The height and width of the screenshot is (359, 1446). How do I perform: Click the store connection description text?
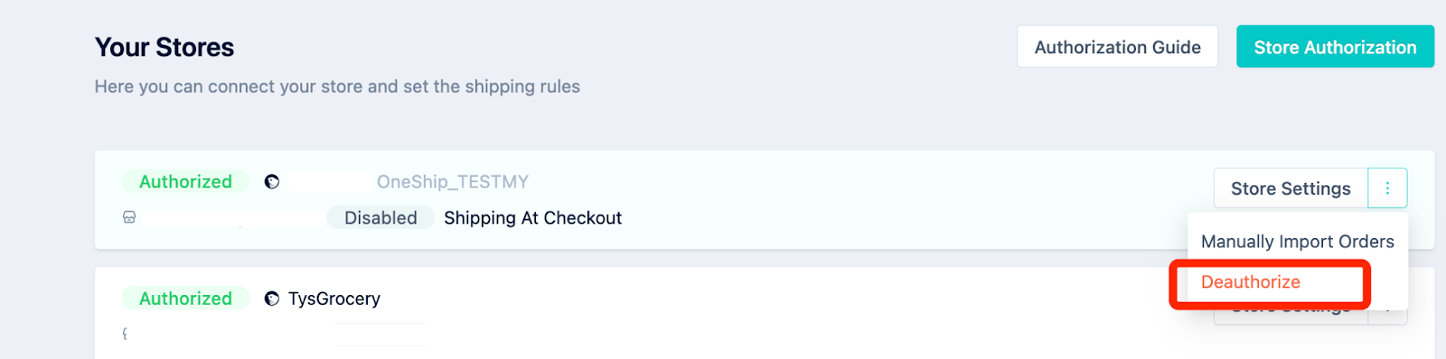[337, 87]
